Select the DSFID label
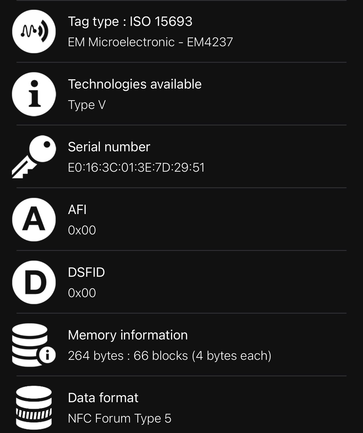Image resolution: width=363 pixels, height=433 pixels. (86, 272)
